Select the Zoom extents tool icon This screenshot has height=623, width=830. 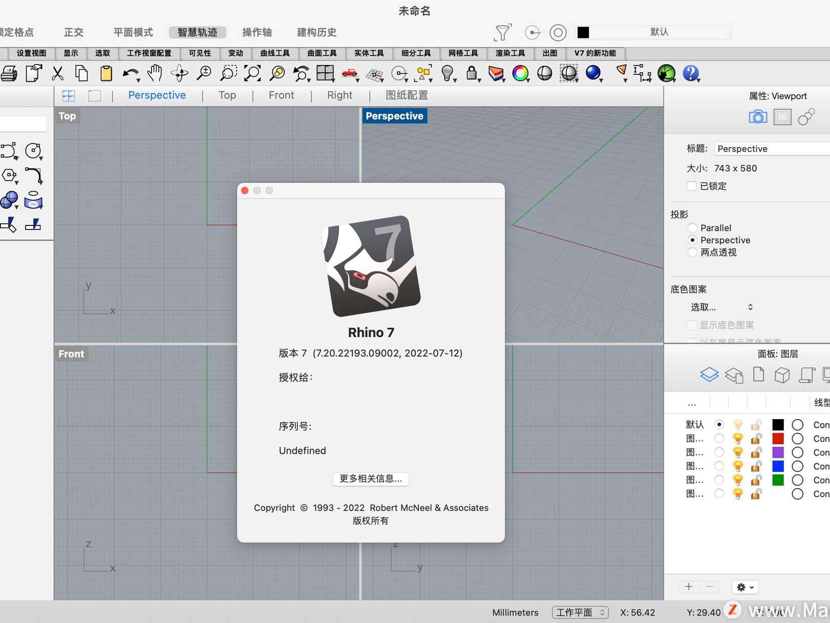252,73
